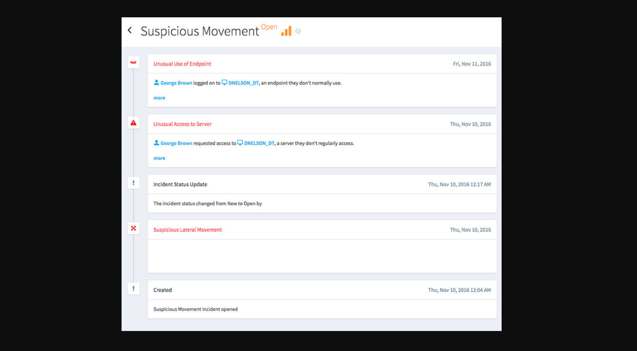This screenshot has height=351, width=637.
Task: Click monitor icon before DNELSON_DT in server alert
Action: pos(240,143)
